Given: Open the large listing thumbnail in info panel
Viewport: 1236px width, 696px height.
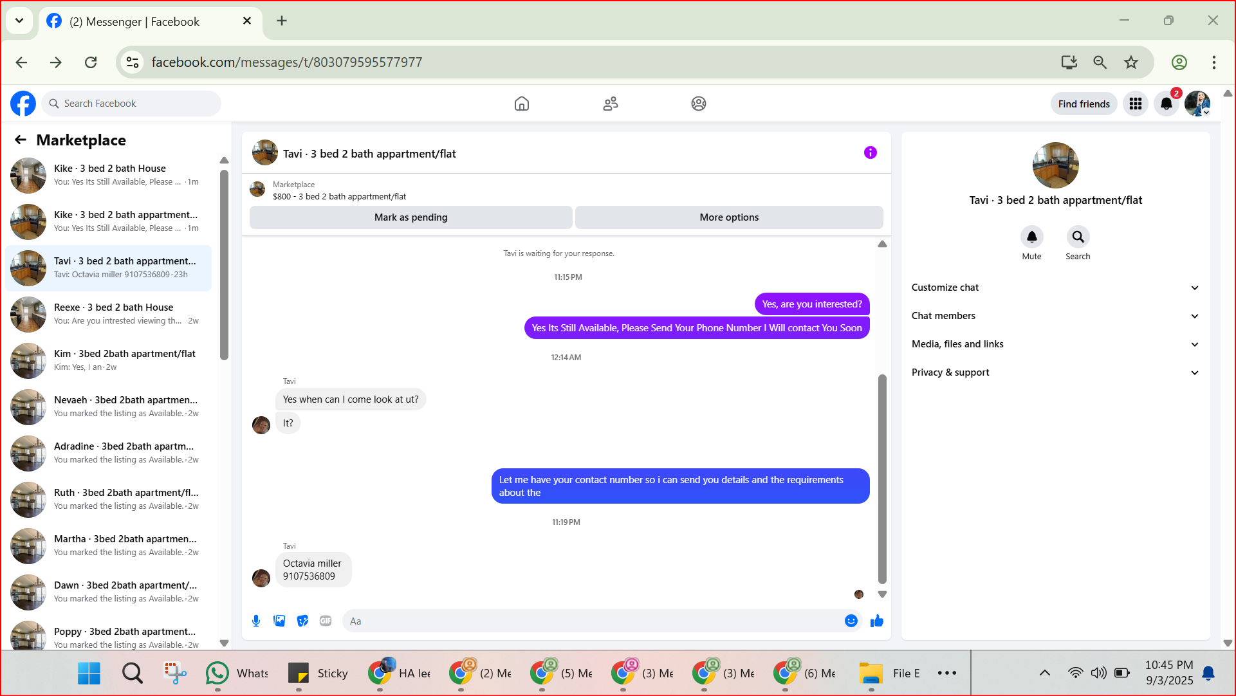Looking at the screenshot, I should pos(1055,165).
